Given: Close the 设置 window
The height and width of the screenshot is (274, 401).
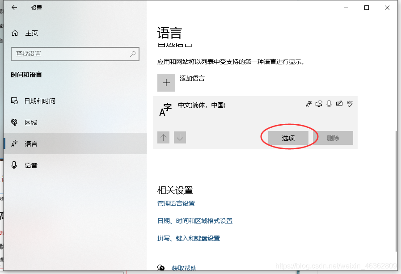Looking at the screenshot, I should click(387, 8).
